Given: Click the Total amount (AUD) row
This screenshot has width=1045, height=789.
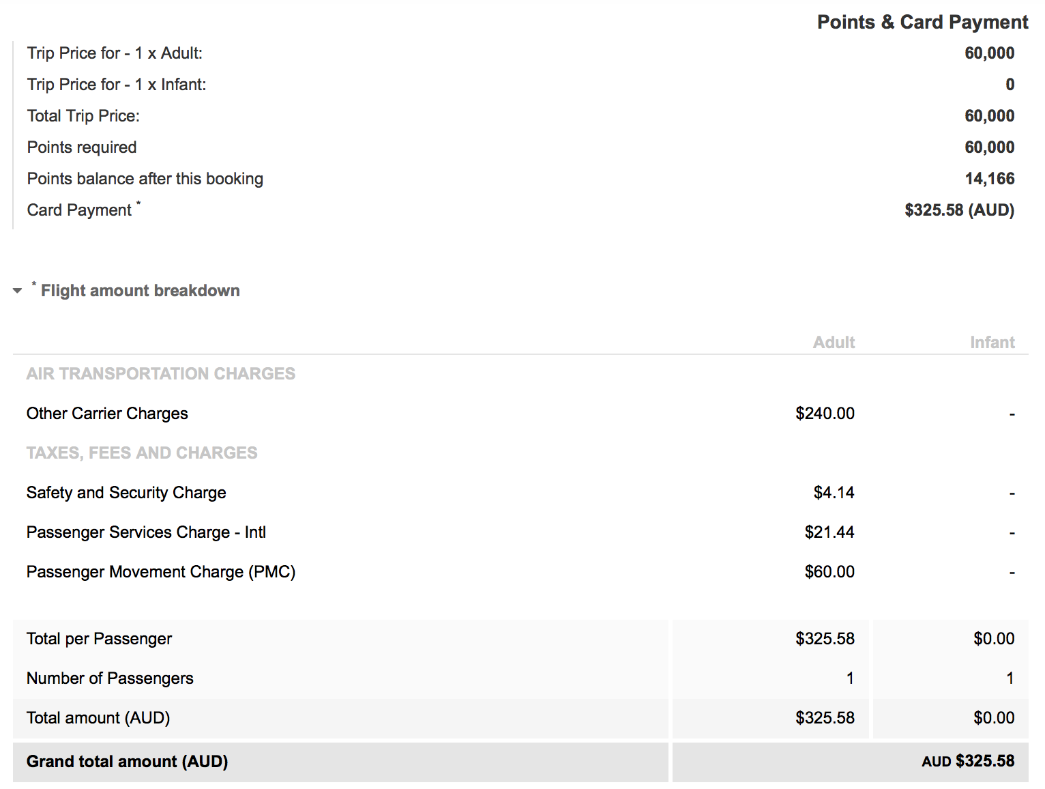Looking at the screenshot, I should point(520,718).
